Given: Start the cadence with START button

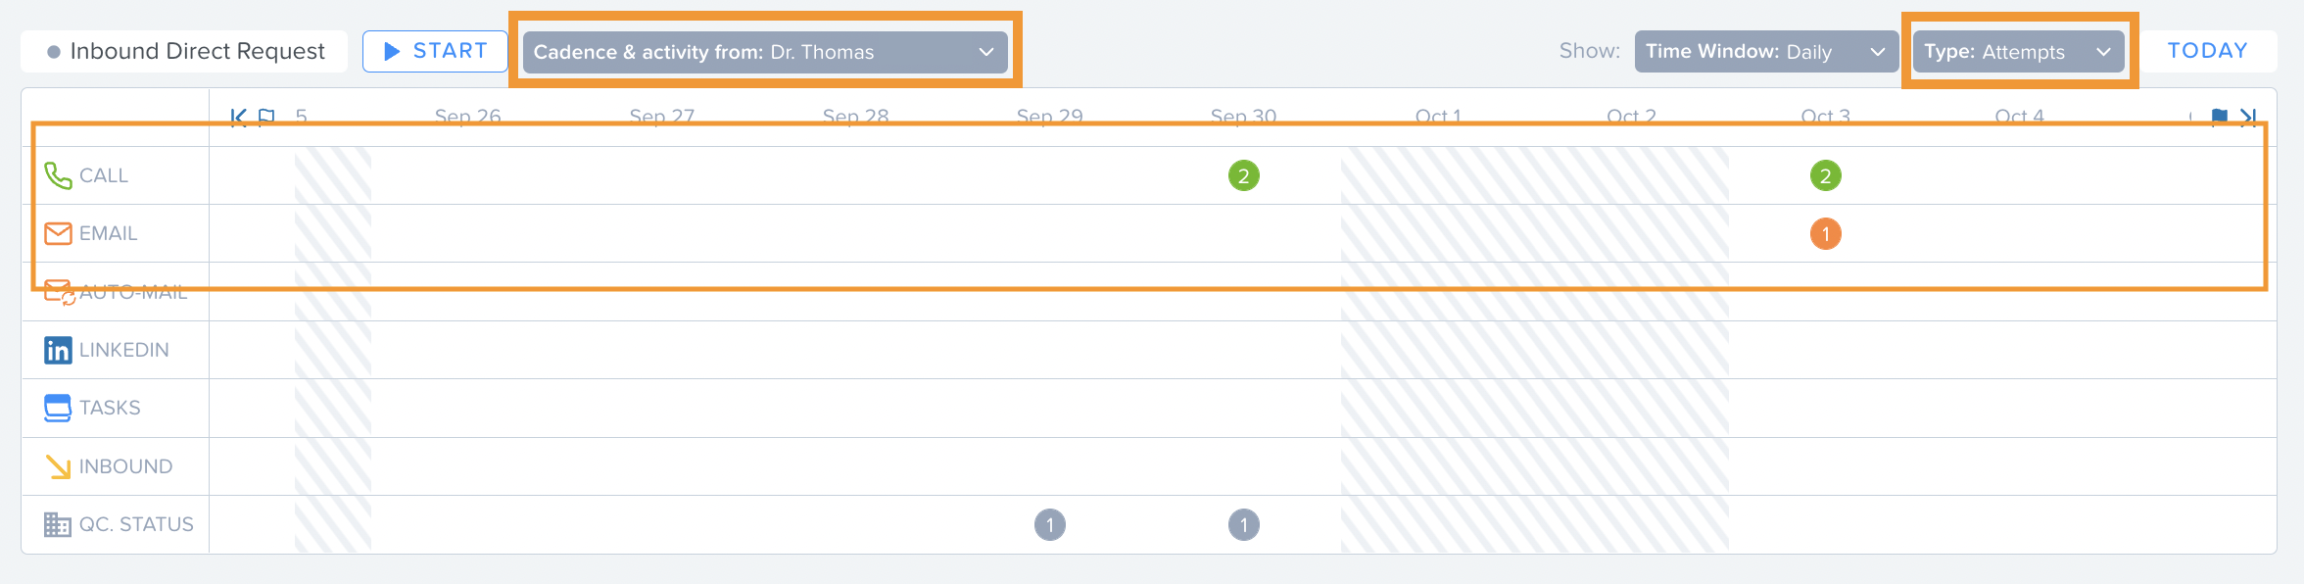Looking at the screenshot, I should point(435,51).
